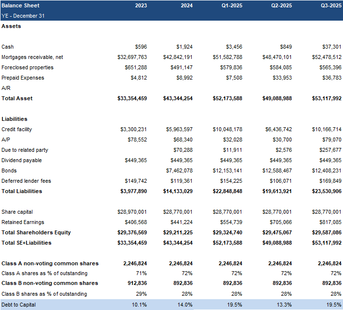Click Total Asset value for 2024

(177, 98)
